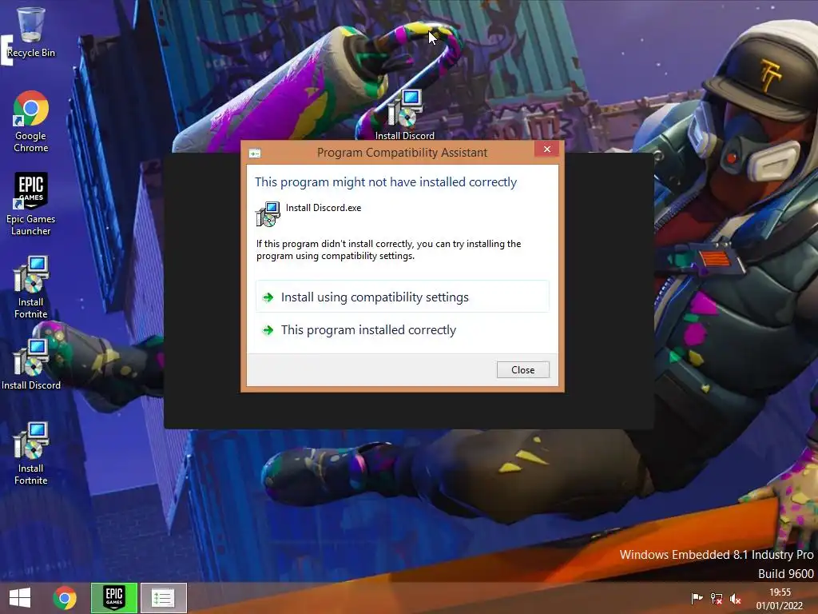This screenshot has height=614, width=818.
Task: Click the Install Discord.exe icon in dialog
Action: click(268, 214)
